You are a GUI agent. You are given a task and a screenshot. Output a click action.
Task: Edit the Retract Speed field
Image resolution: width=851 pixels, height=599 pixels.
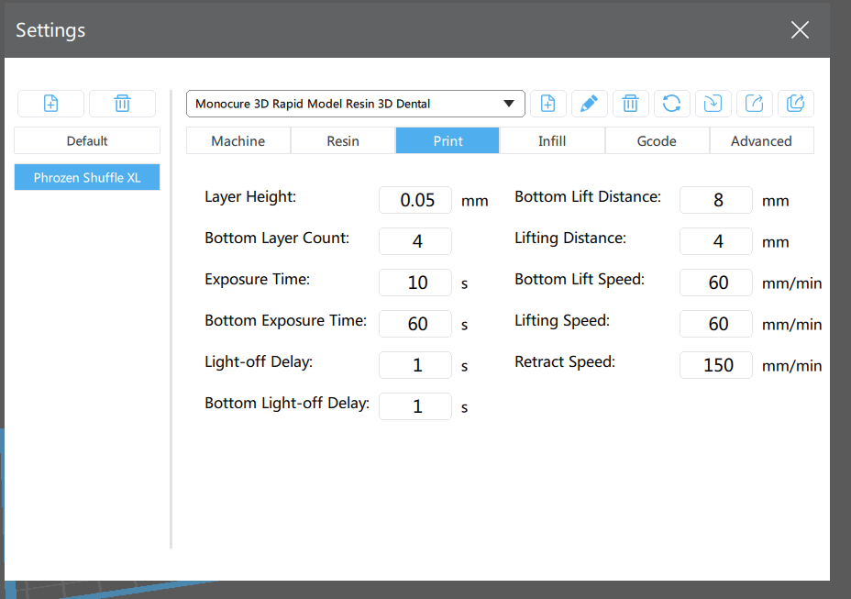point(716,365)
